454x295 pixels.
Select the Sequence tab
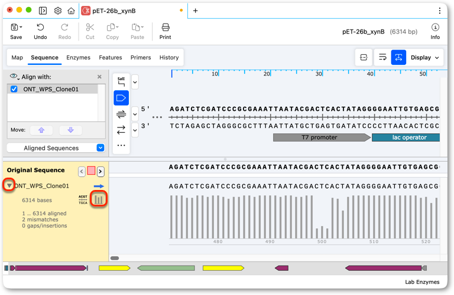pos(44,57)
